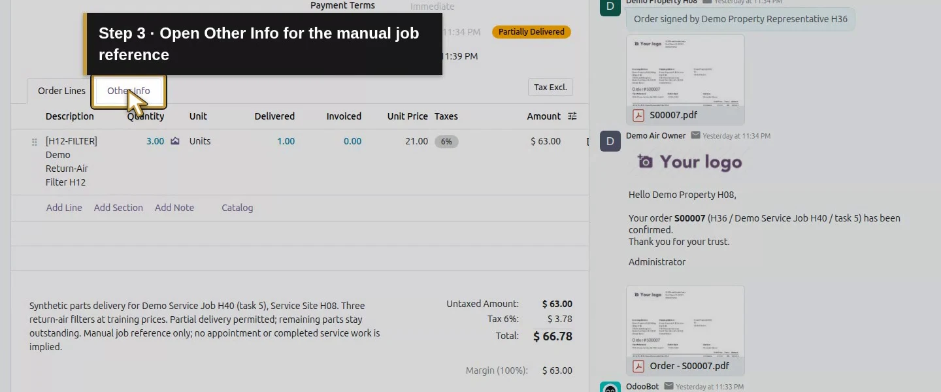Add Line to the order

tap(64, 208)
